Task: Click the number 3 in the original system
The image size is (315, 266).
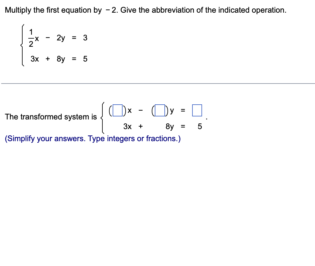Action: tap(85, 38)
